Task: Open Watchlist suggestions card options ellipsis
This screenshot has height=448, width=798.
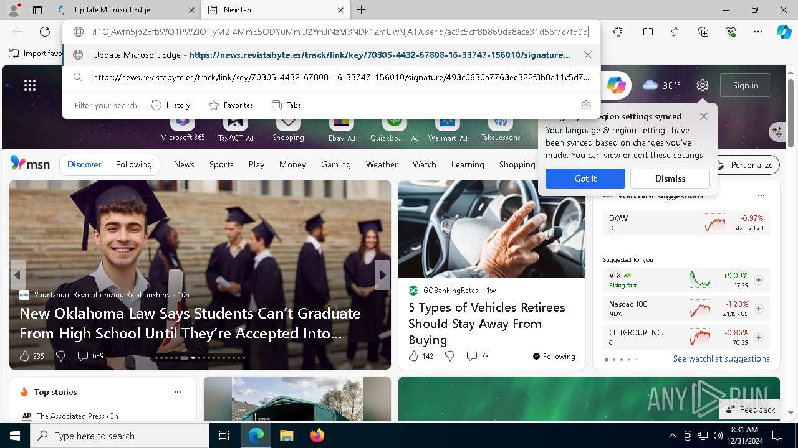Action: click(761, 195)
